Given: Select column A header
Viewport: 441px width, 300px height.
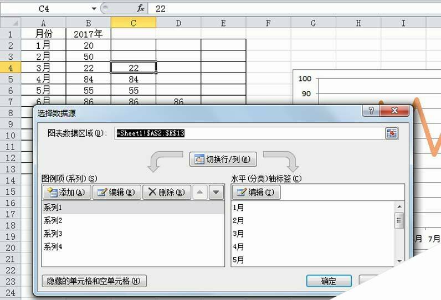Looking at the screenshot, I should point(43,23).
